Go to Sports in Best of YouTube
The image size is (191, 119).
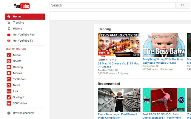17,61
